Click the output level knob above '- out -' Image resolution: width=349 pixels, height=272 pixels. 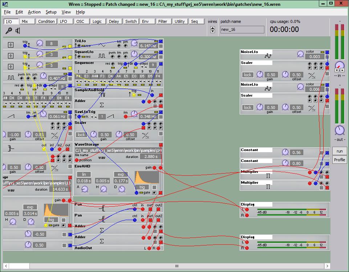click(340, 130)
